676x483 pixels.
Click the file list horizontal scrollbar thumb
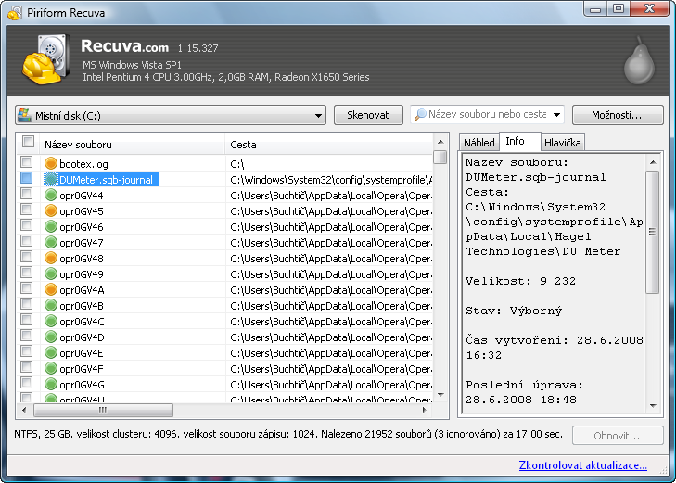(104, 410)
